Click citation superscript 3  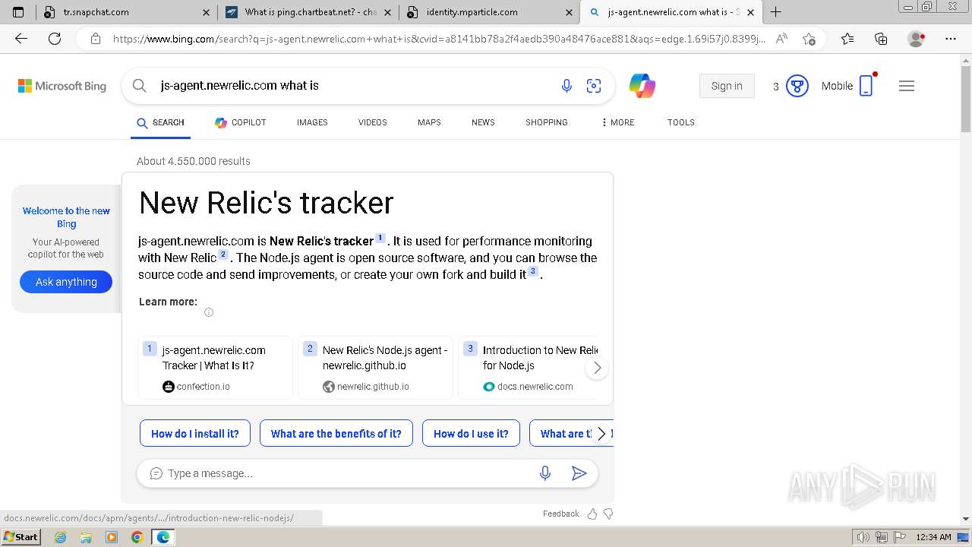click(x=533, y=271)
